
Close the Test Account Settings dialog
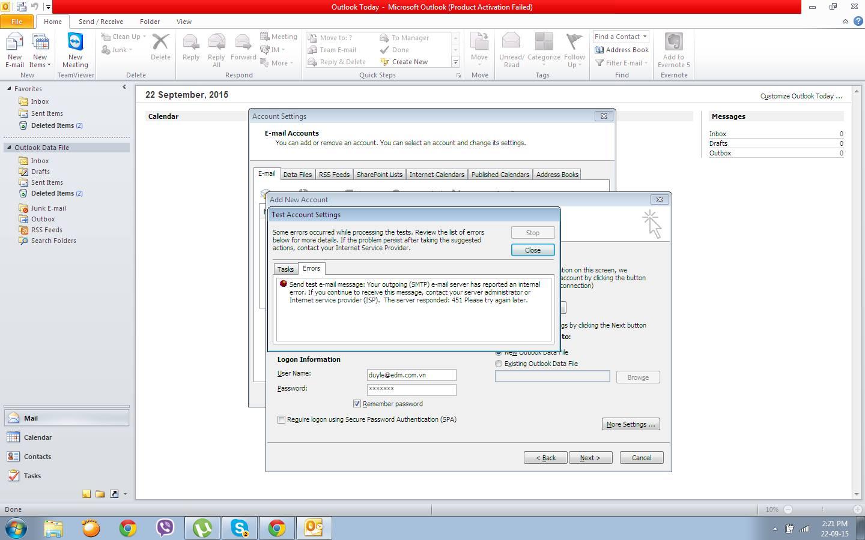(x=533, y=250)
